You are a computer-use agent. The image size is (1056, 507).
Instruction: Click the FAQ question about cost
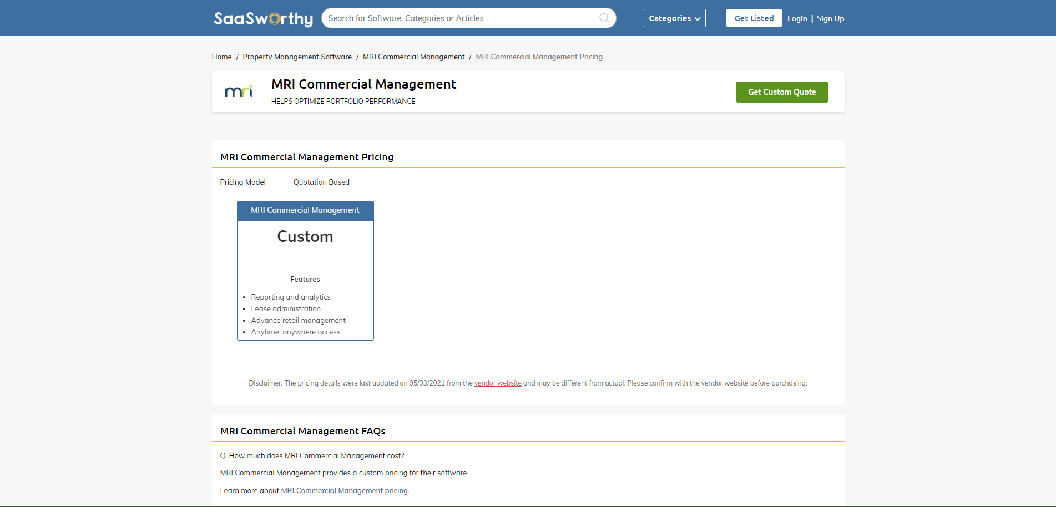(x=312, y=455)
